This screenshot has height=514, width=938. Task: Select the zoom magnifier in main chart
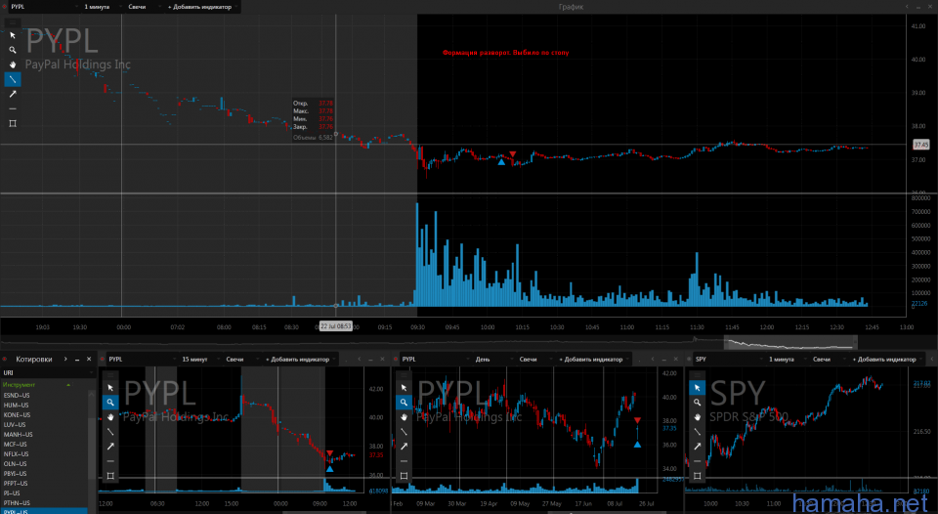point(13,50)
